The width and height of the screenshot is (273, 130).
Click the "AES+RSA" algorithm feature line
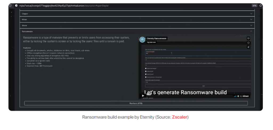click(48, 56)
